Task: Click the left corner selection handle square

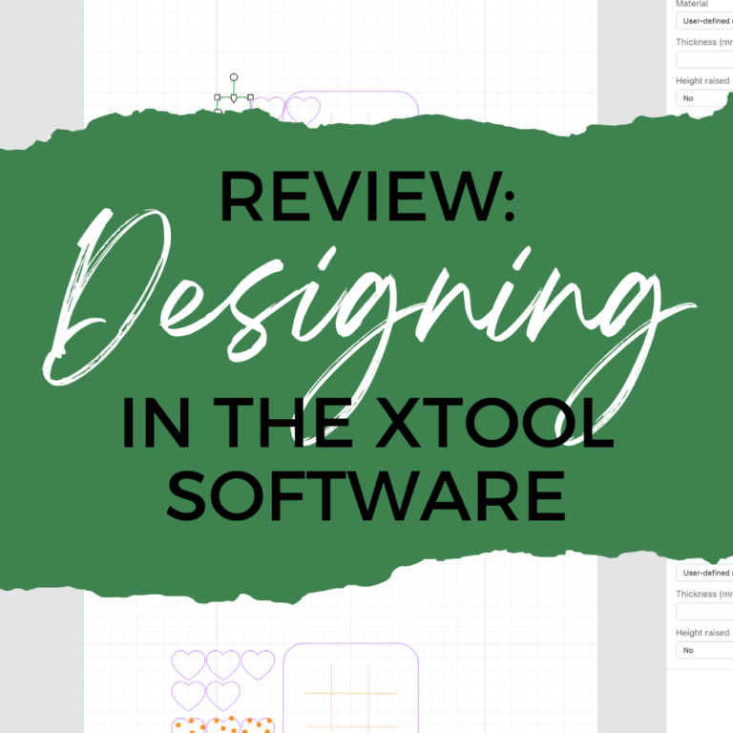Action: pos(217,97)
